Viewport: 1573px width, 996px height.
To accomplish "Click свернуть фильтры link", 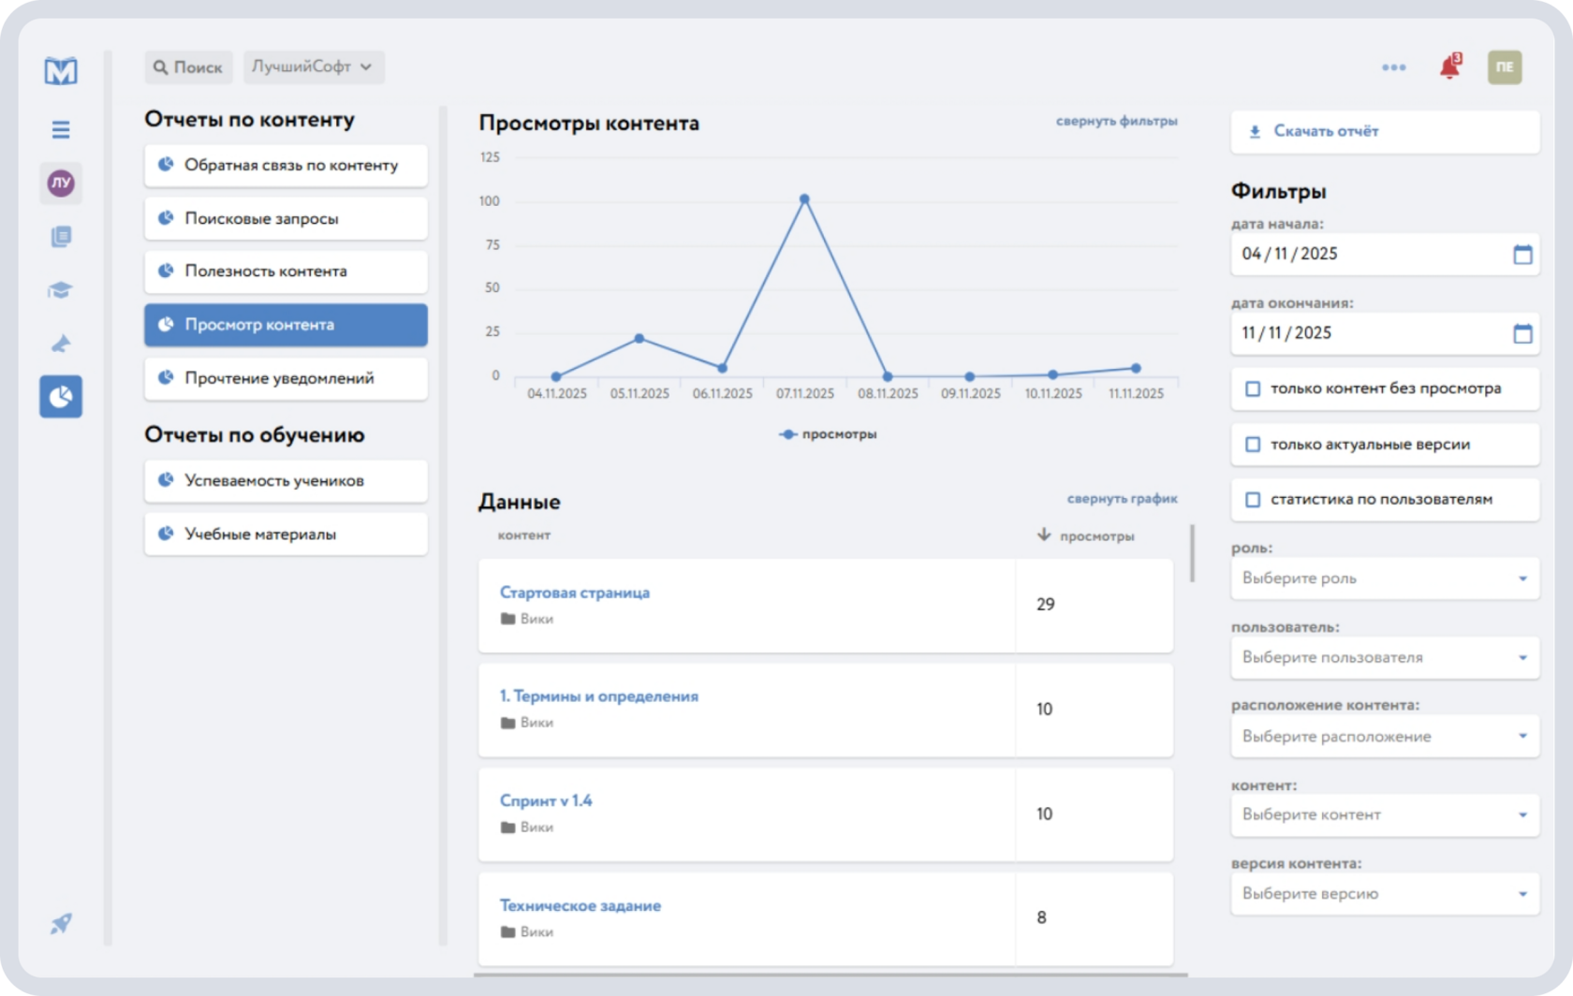I will coord(1116,121).
